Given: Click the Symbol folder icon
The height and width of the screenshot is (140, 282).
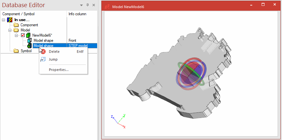Looking at the screenshot, I should (x=17, y=51).
